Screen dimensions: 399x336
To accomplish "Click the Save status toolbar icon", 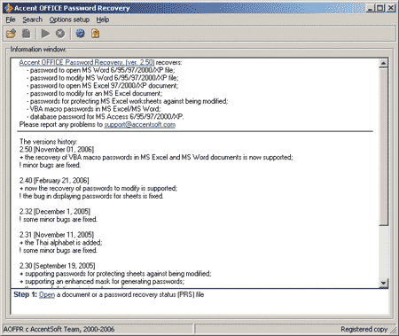I will coord(27,34).
